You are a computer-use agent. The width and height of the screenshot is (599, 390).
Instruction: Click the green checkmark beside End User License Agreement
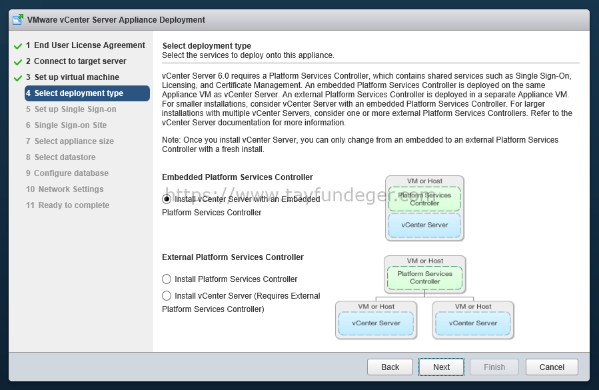click(x=18, y=46)
